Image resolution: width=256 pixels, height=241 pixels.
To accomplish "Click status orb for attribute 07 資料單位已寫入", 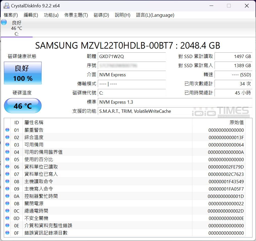I will 7,174.
